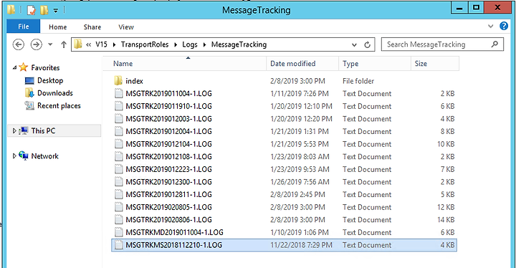Open the address bar history dropdown
The width and height of the screenshot is (516, 268).
354,44
